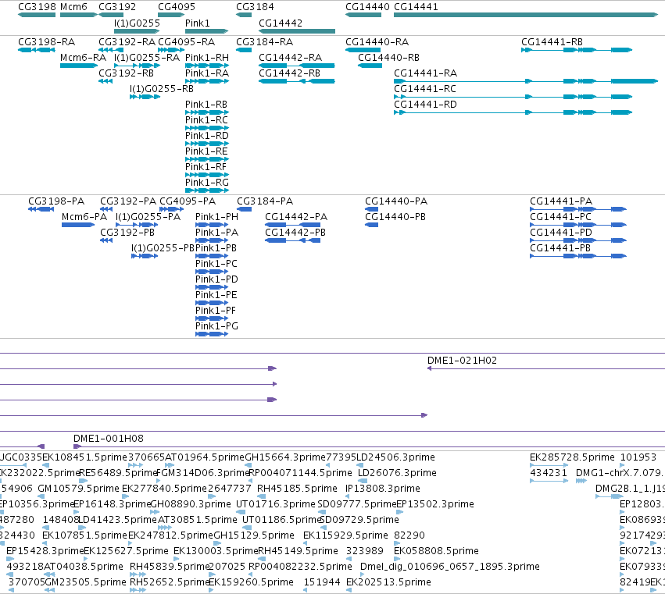
Task: Select the EK115929.5prime EST label
Action: point(345,535)
